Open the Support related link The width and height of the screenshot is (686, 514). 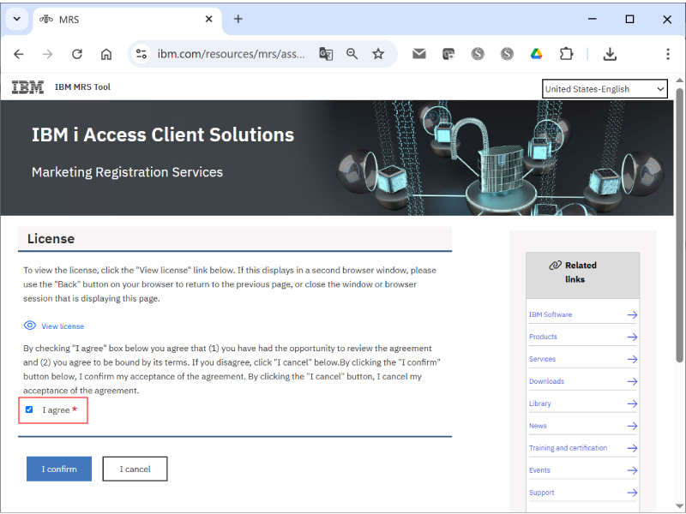(542, 493)
